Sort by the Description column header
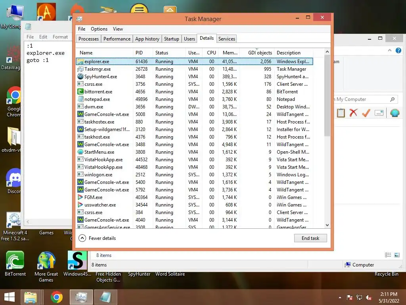The width and height of the screenshot is (406, 305). pos(294,53)
